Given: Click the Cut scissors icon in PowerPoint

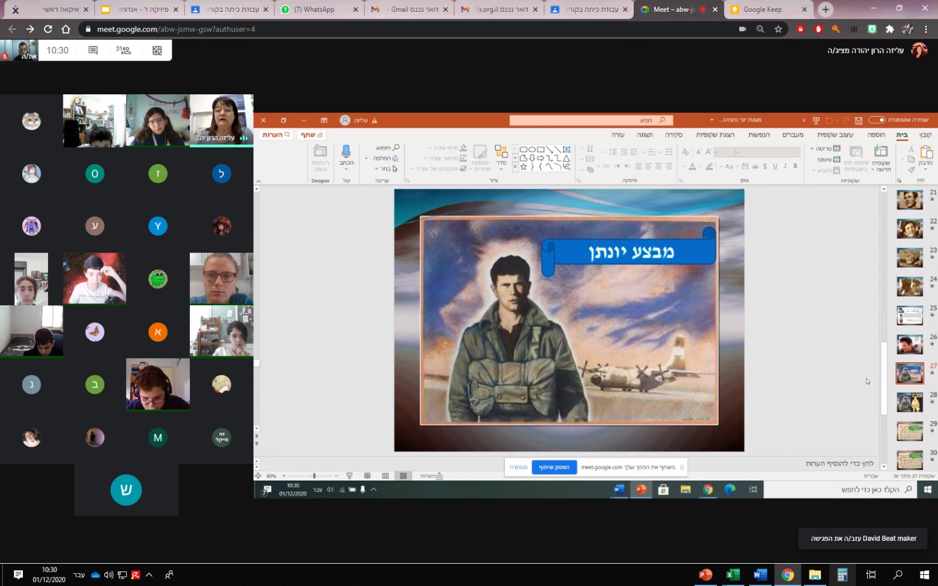Looking at the screenshot, I should [x=911, y=149].
